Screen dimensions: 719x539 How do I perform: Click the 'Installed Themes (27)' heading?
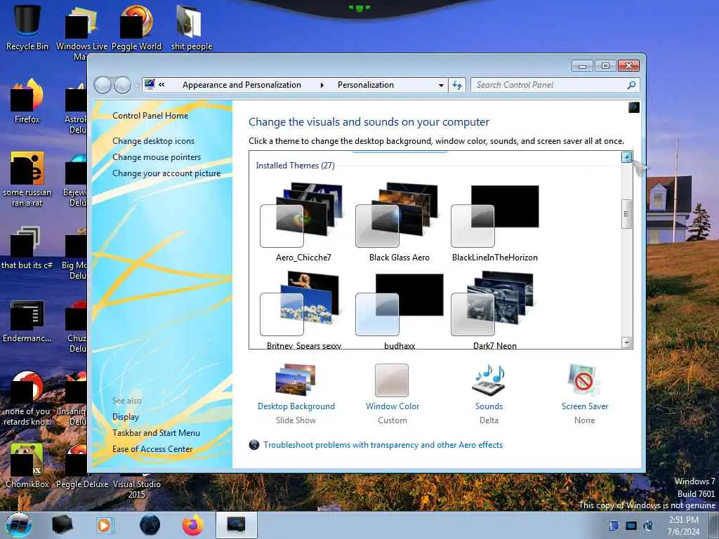click(296, 166)
